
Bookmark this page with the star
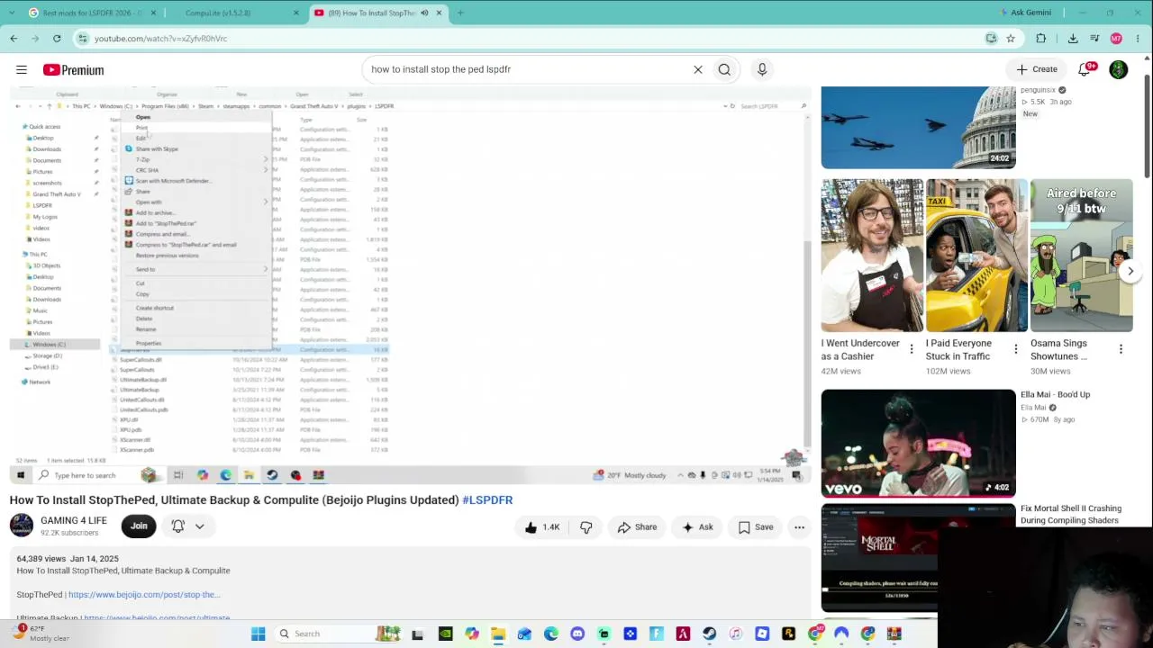(x=1011, y=39)
